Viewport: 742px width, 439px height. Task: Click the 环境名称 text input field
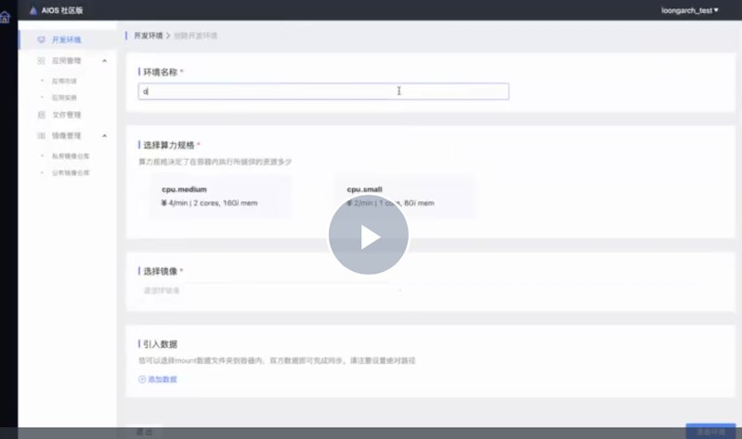pyautogui.click(x=322, y=91)
